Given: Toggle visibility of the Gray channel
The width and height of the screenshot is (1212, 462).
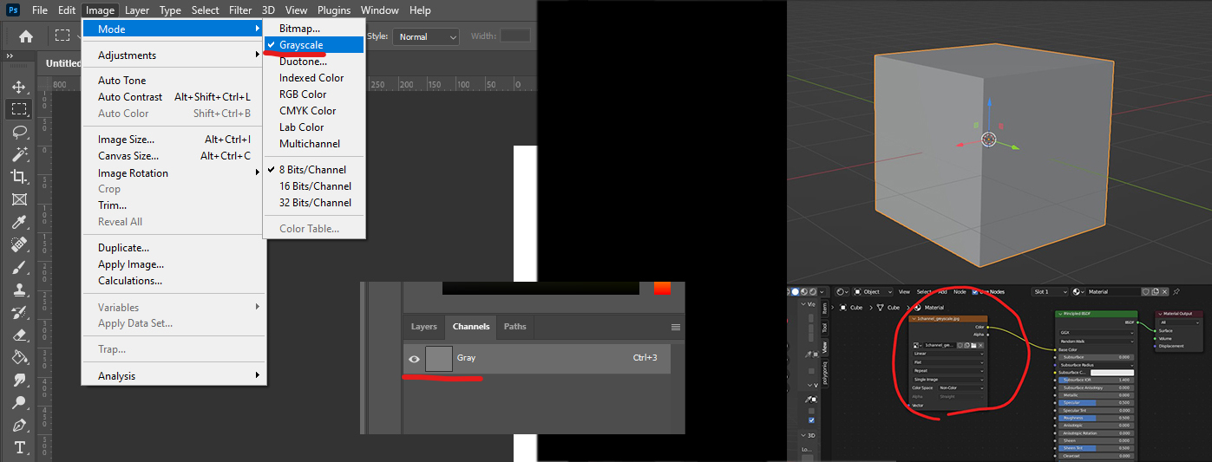Looking at the screenshot, I should point(414,358).
